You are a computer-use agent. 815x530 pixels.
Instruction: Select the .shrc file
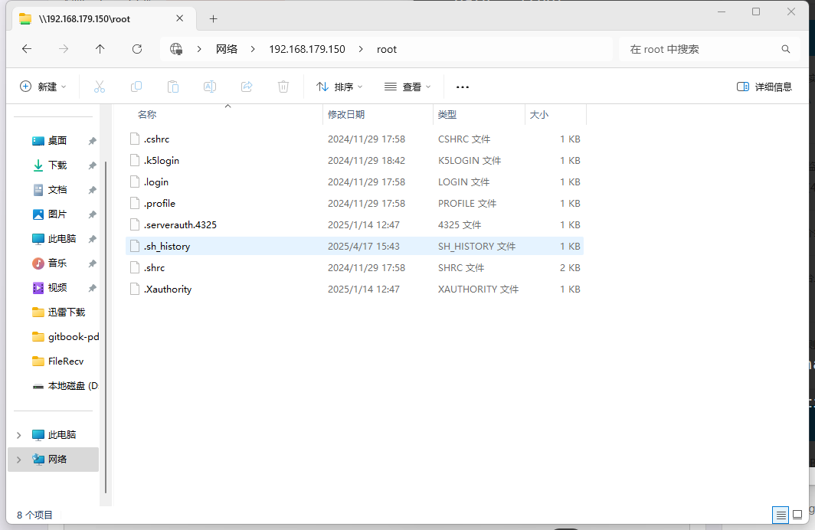click(x=355, y=267)
